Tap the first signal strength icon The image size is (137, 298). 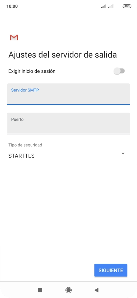(104, 6)
